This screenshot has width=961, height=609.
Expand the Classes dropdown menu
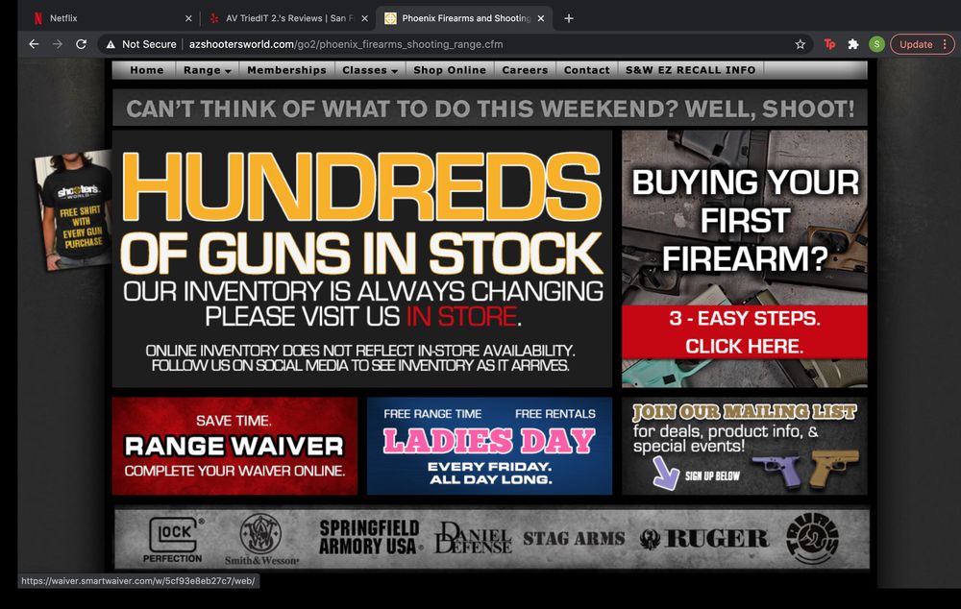pyautogui.click(x=370, y=70)
